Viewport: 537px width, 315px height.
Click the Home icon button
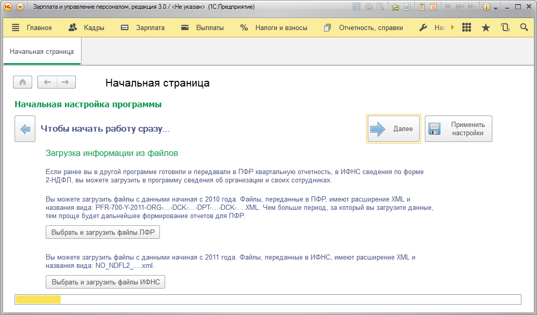point(23,82)
